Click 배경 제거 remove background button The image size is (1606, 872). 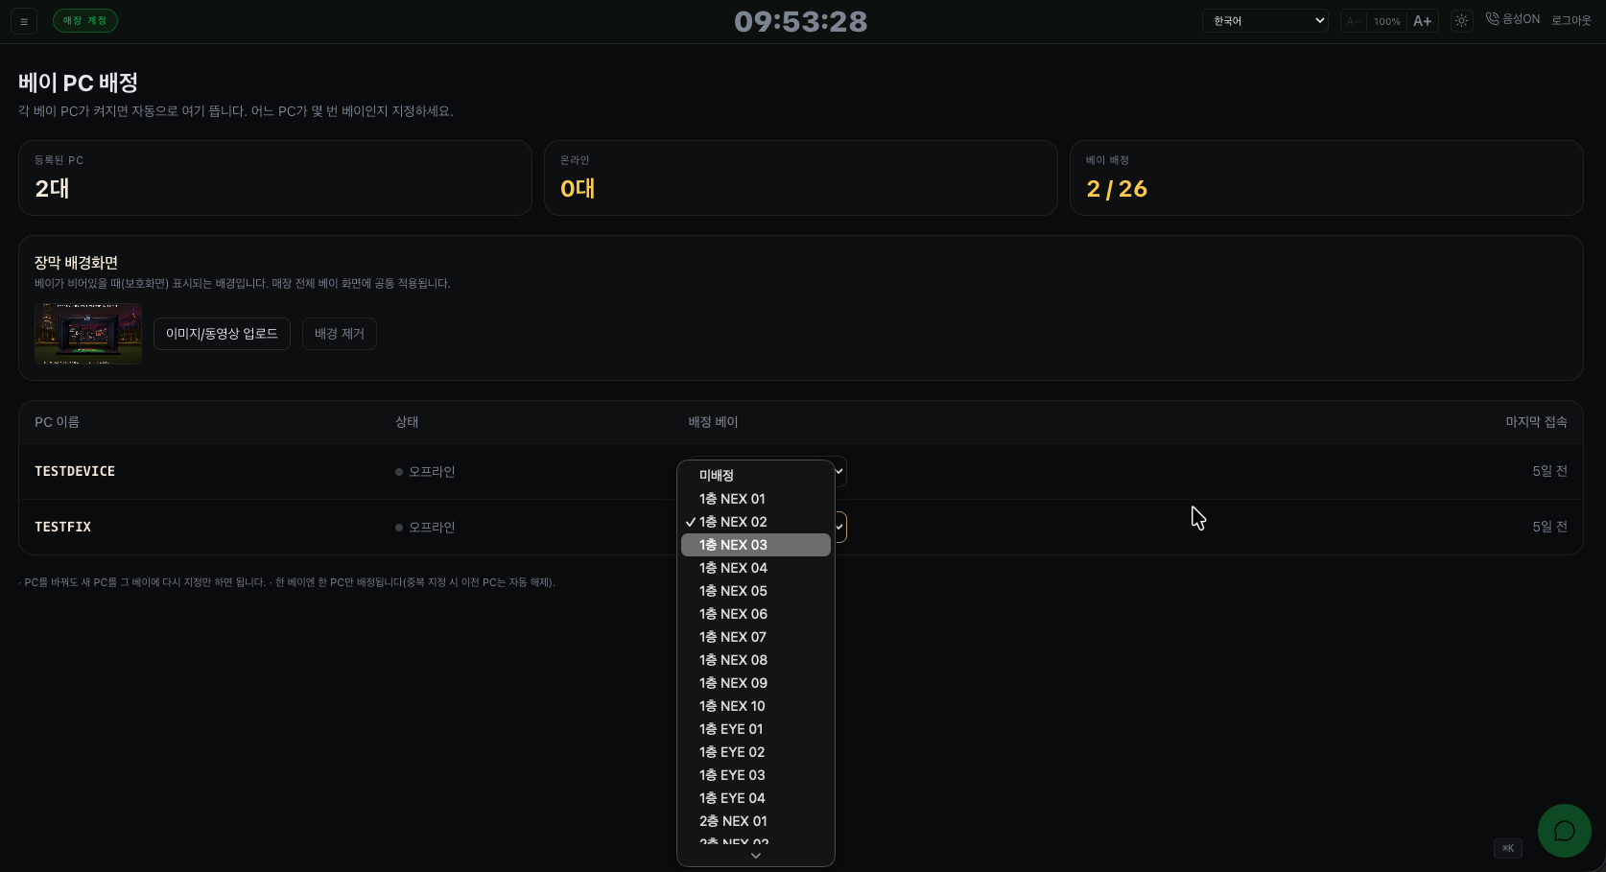(340, 334)
